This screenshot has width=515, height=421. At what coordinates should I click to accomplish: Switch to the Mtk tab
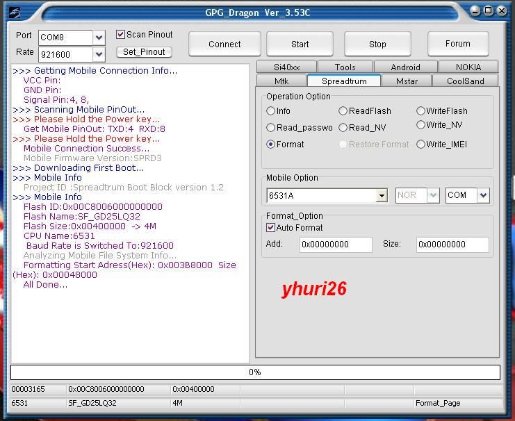(x=281, y=81)
